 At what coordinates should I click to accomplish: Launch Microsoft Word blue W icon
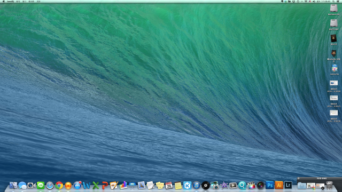point(87,185)
